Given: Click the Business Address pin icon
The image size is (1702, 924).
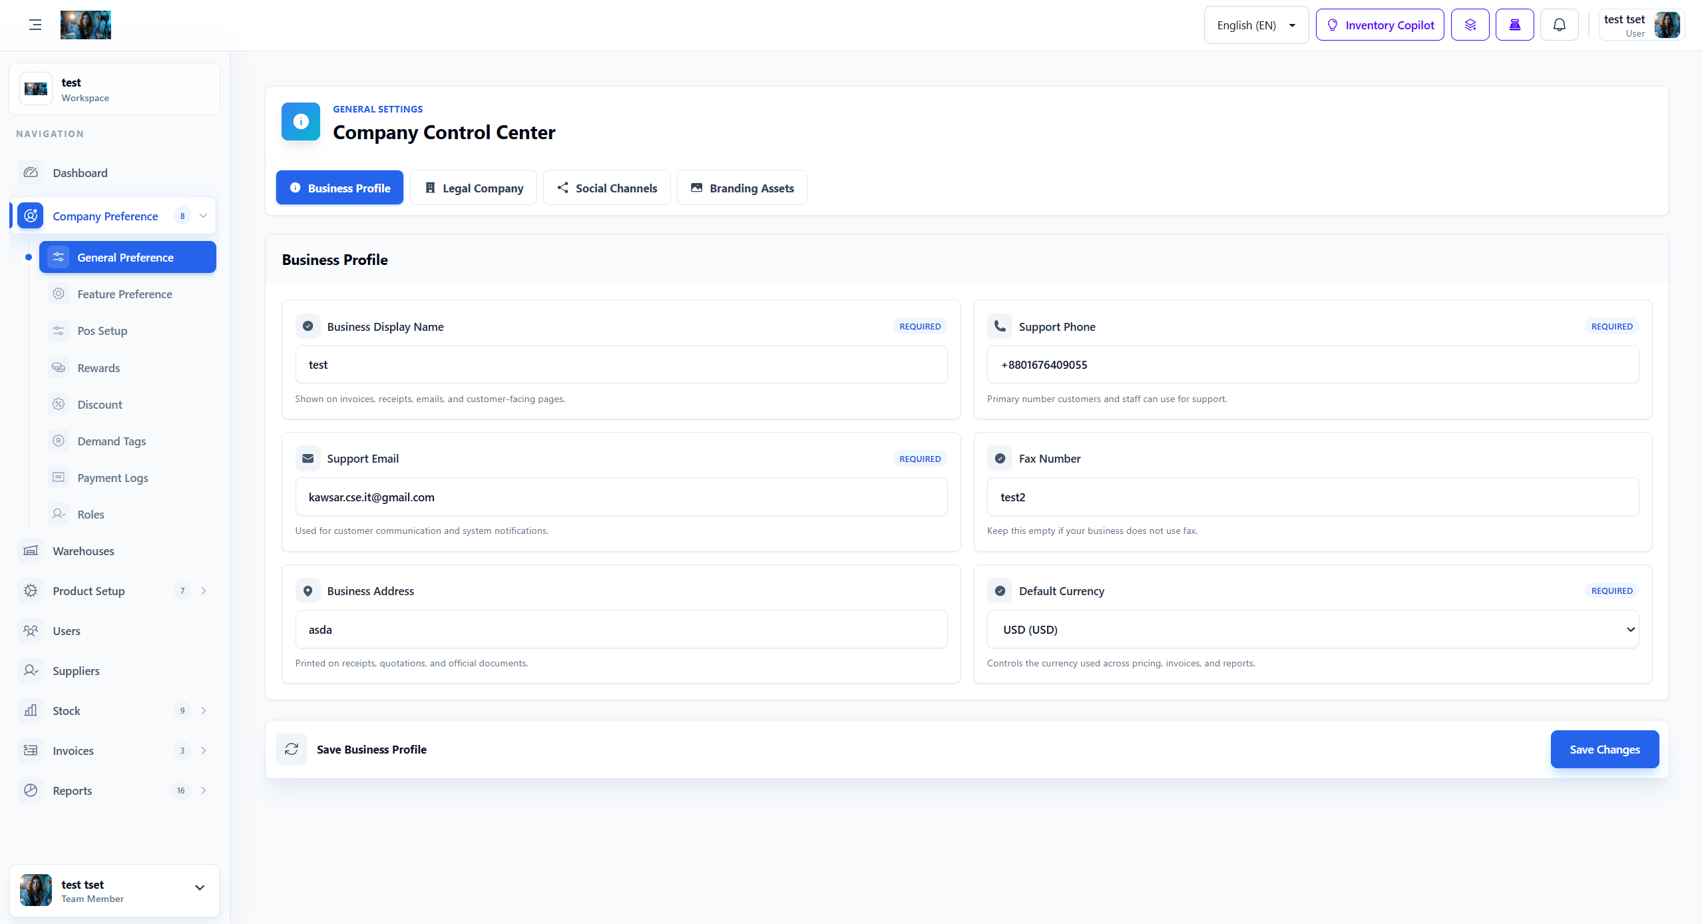Looking at the screenshot, I should click(308, 590).
